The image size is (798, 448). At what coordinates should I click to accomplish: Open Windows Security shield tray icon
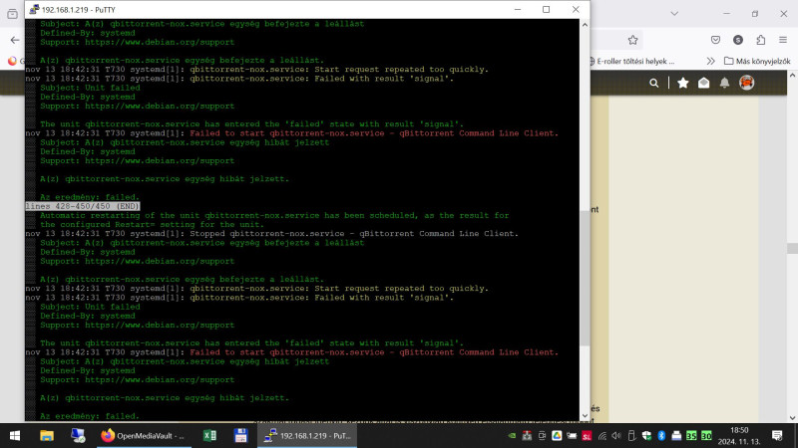[x=646, y=436]
